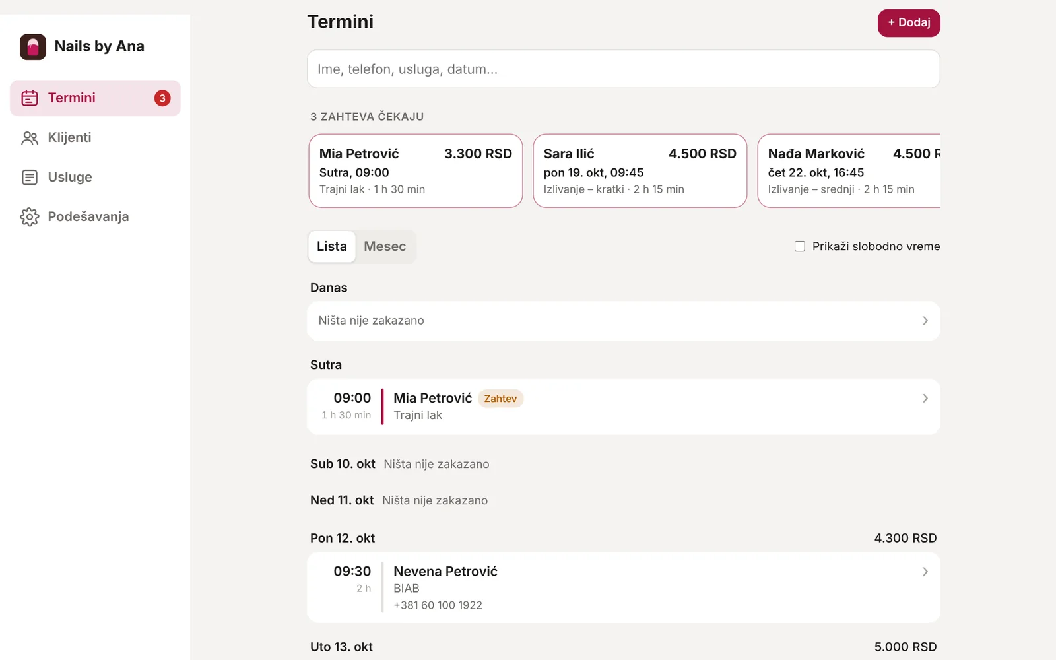Open the Danas row chevron arrow
Viewport: 1056px width, 660px height.
pos(925,321)
